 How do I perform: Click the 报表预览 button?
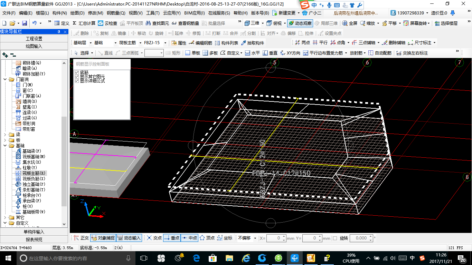[34, 239]
